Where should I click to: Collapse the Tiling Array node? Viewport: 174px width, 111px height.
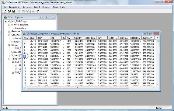9,59
